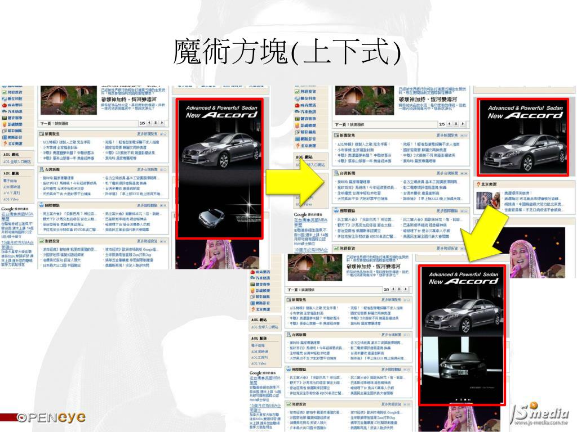Image resolution: width=577 pixels, height=432 pixels.
Task: Open the car category icon in left screenshot sidebar
Action: 4,112
